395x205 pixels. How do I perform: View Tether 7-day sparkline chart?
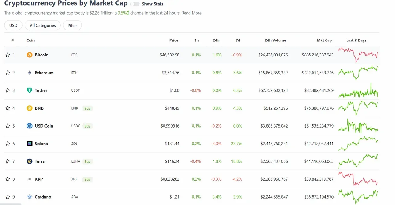(x=358, y=90)
